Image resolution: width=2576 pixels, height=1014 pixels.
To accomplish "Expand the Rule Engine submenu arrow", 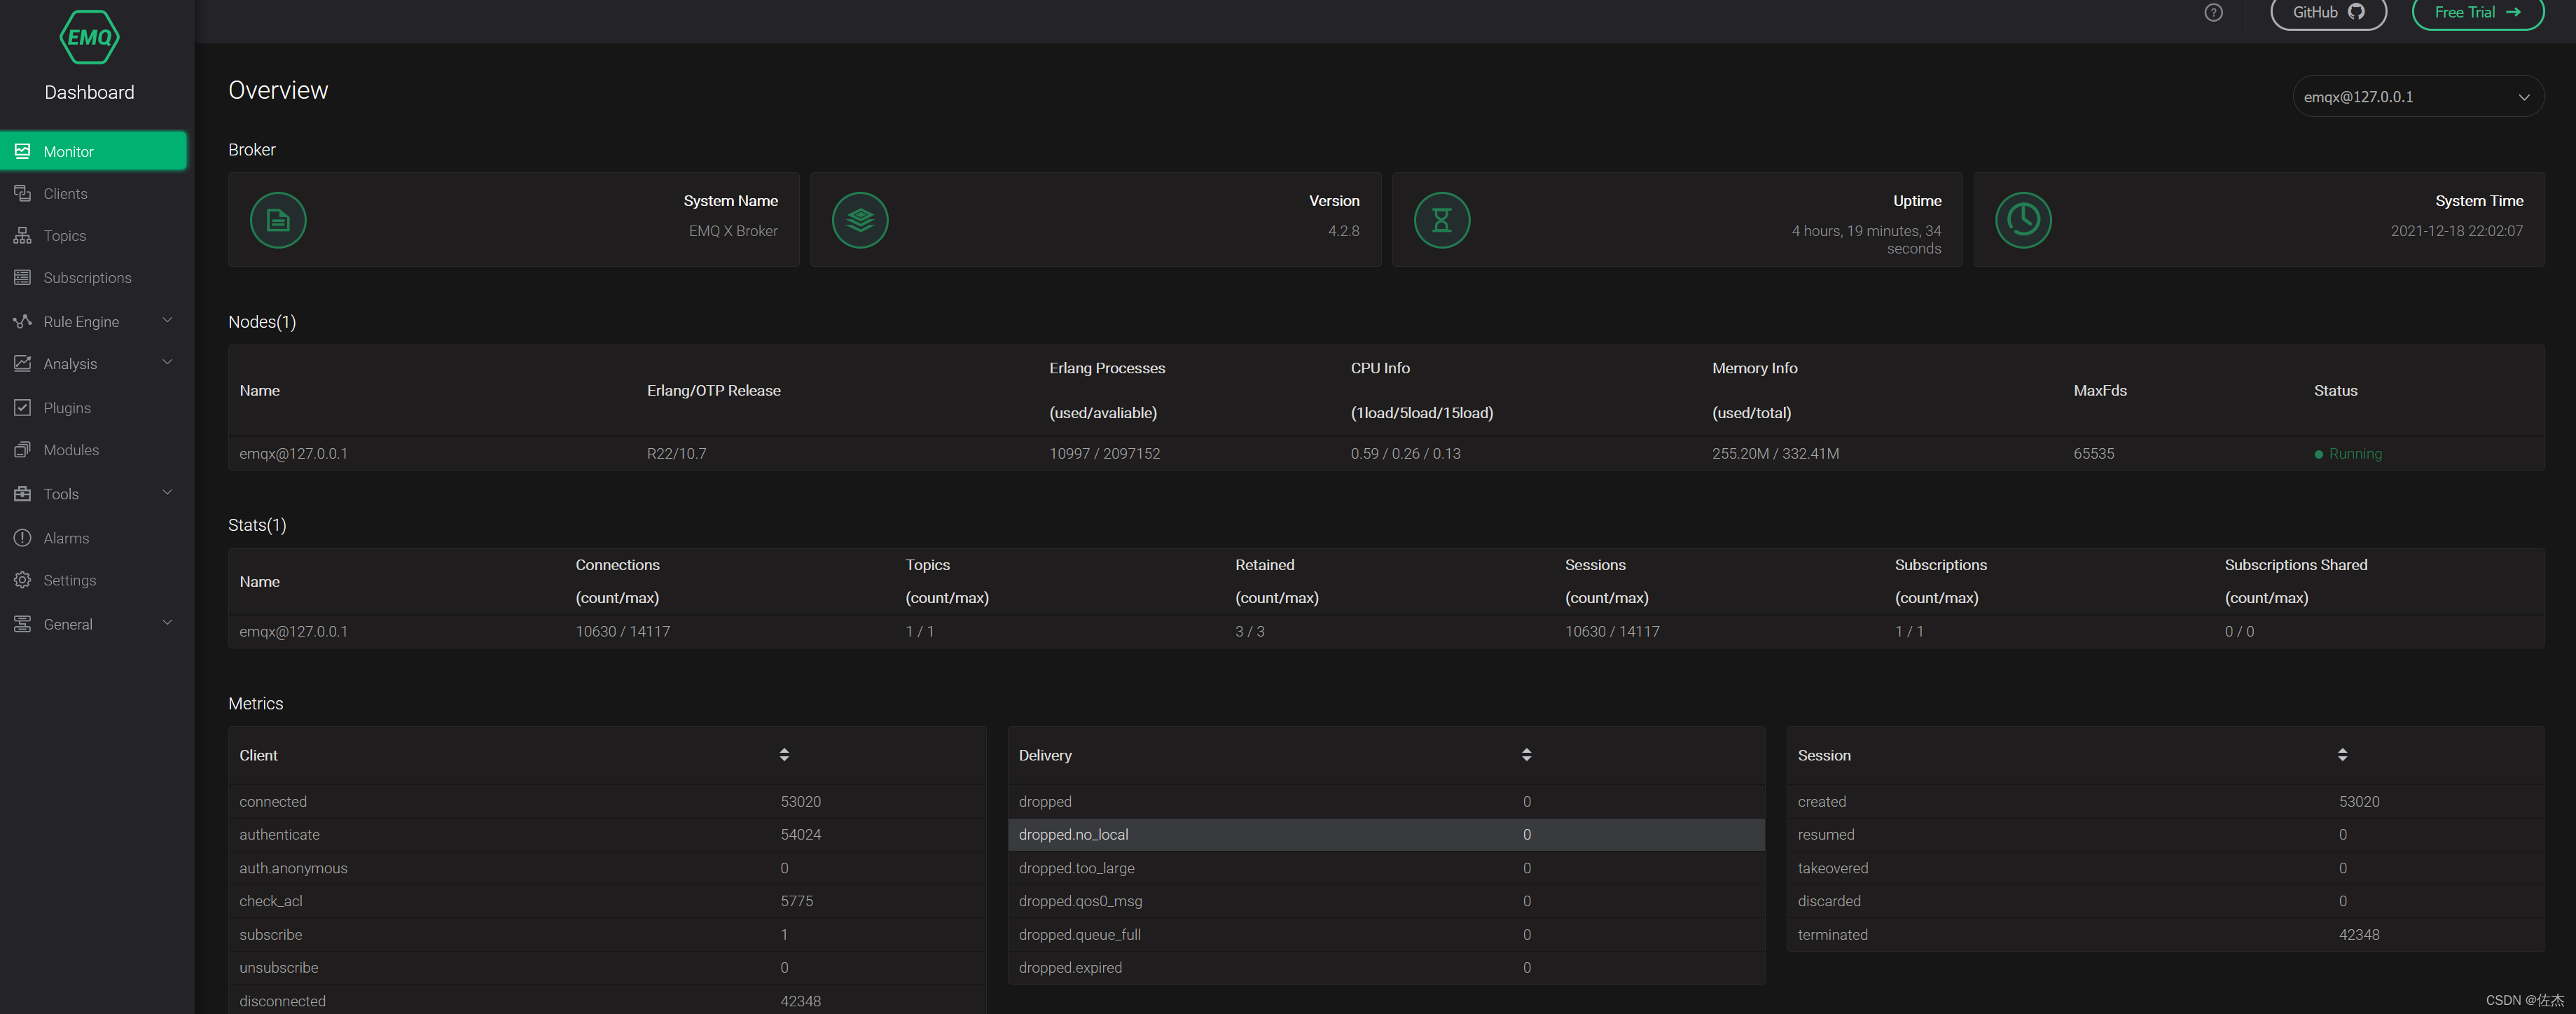I will pos(167,320).
